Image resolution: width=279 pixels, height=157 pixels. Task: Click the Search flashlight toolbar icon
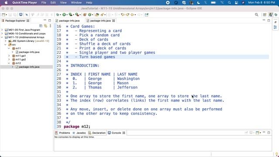coord(102,15)
